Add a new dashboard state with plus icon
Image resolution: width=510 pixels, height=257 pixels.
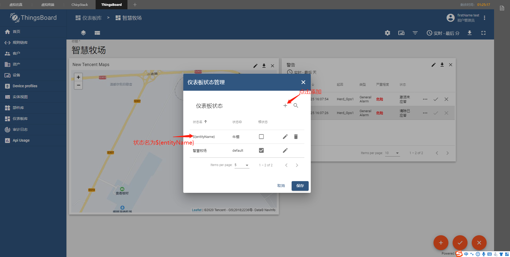285,105
